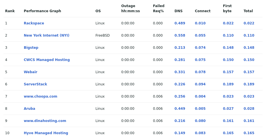Viewport: 266px width, 139px height.
Task: Select the rank number 7 cell
Action: pyautogui.click(x=6, y=96)
